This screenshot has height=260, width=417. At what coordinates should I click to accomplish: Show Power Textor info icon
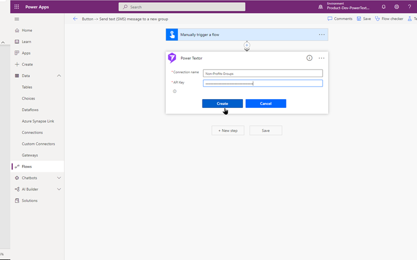click(x=309, y=58)
